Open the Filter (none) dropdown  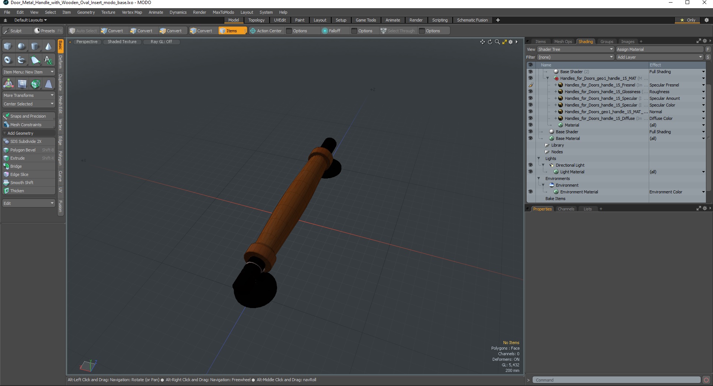click(575, 57)
